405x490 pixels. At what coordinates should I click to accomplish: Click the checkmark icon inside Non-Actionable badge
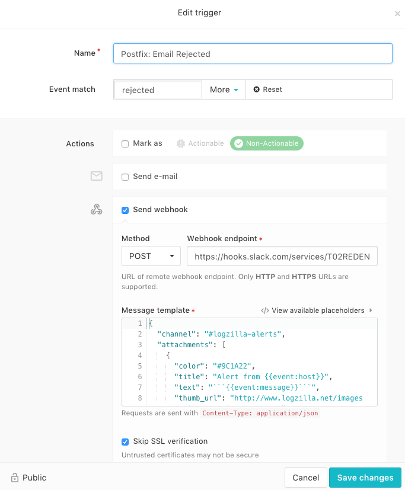click(x=237, y=143)
